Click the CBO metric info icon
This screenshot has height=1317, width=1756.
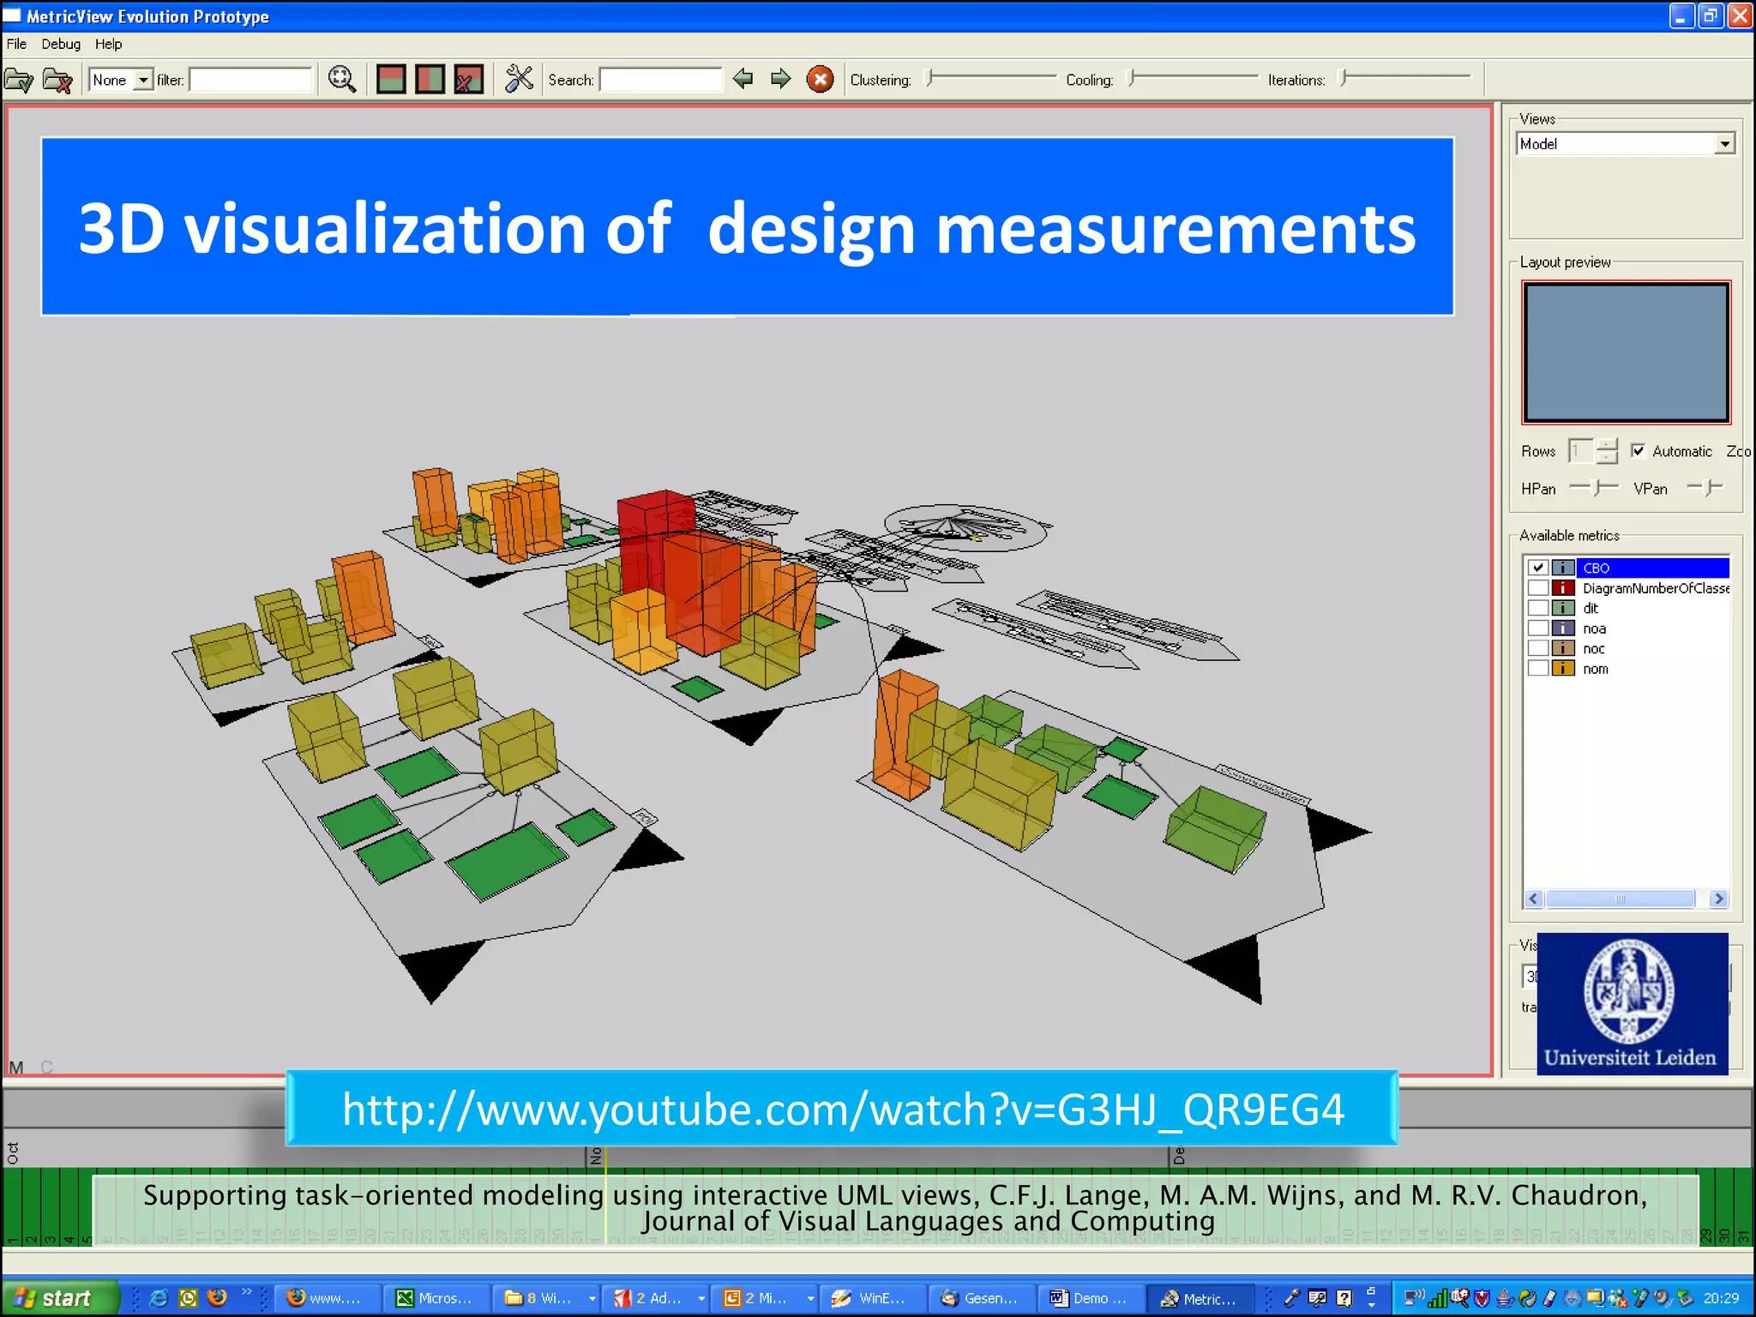[x=1563, y=568]
